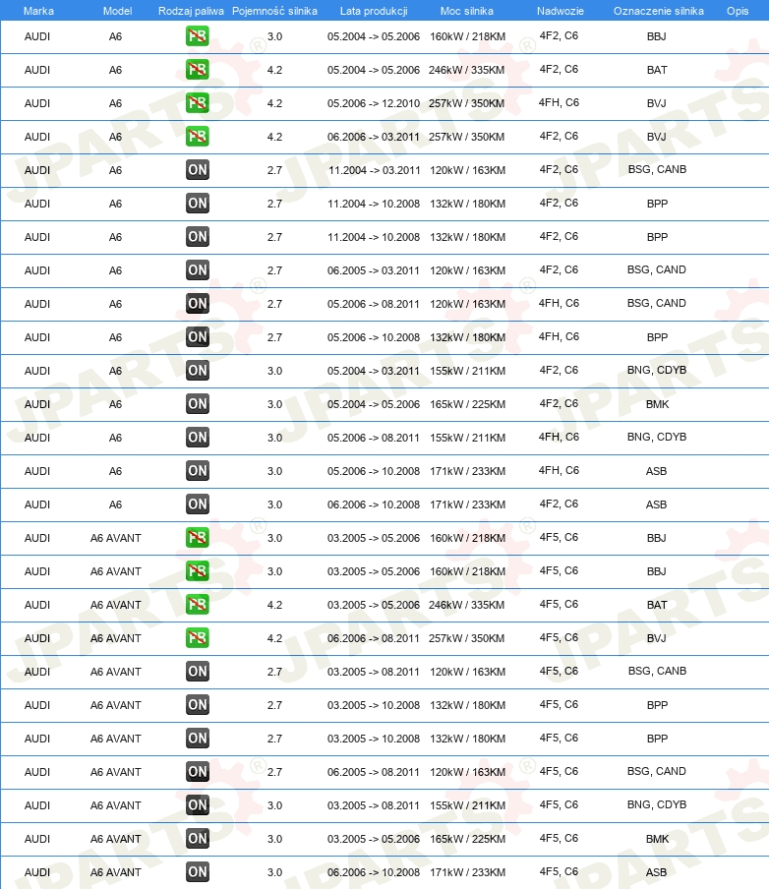The width and height of the screenshot is (769, 889).
Task: Select the date range 06.2006 -> 08.2011
Action: click(374, 638)
